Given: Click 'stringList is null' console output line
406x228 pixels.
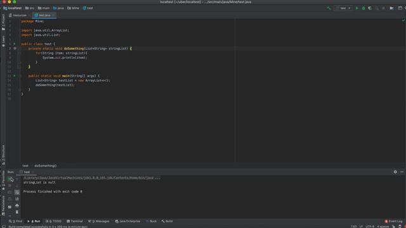Looking at the screenshot, I should pos(39,182).
